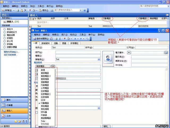
Task: Switch to 行事曆 in navigation pane
Action: (14, 105)
